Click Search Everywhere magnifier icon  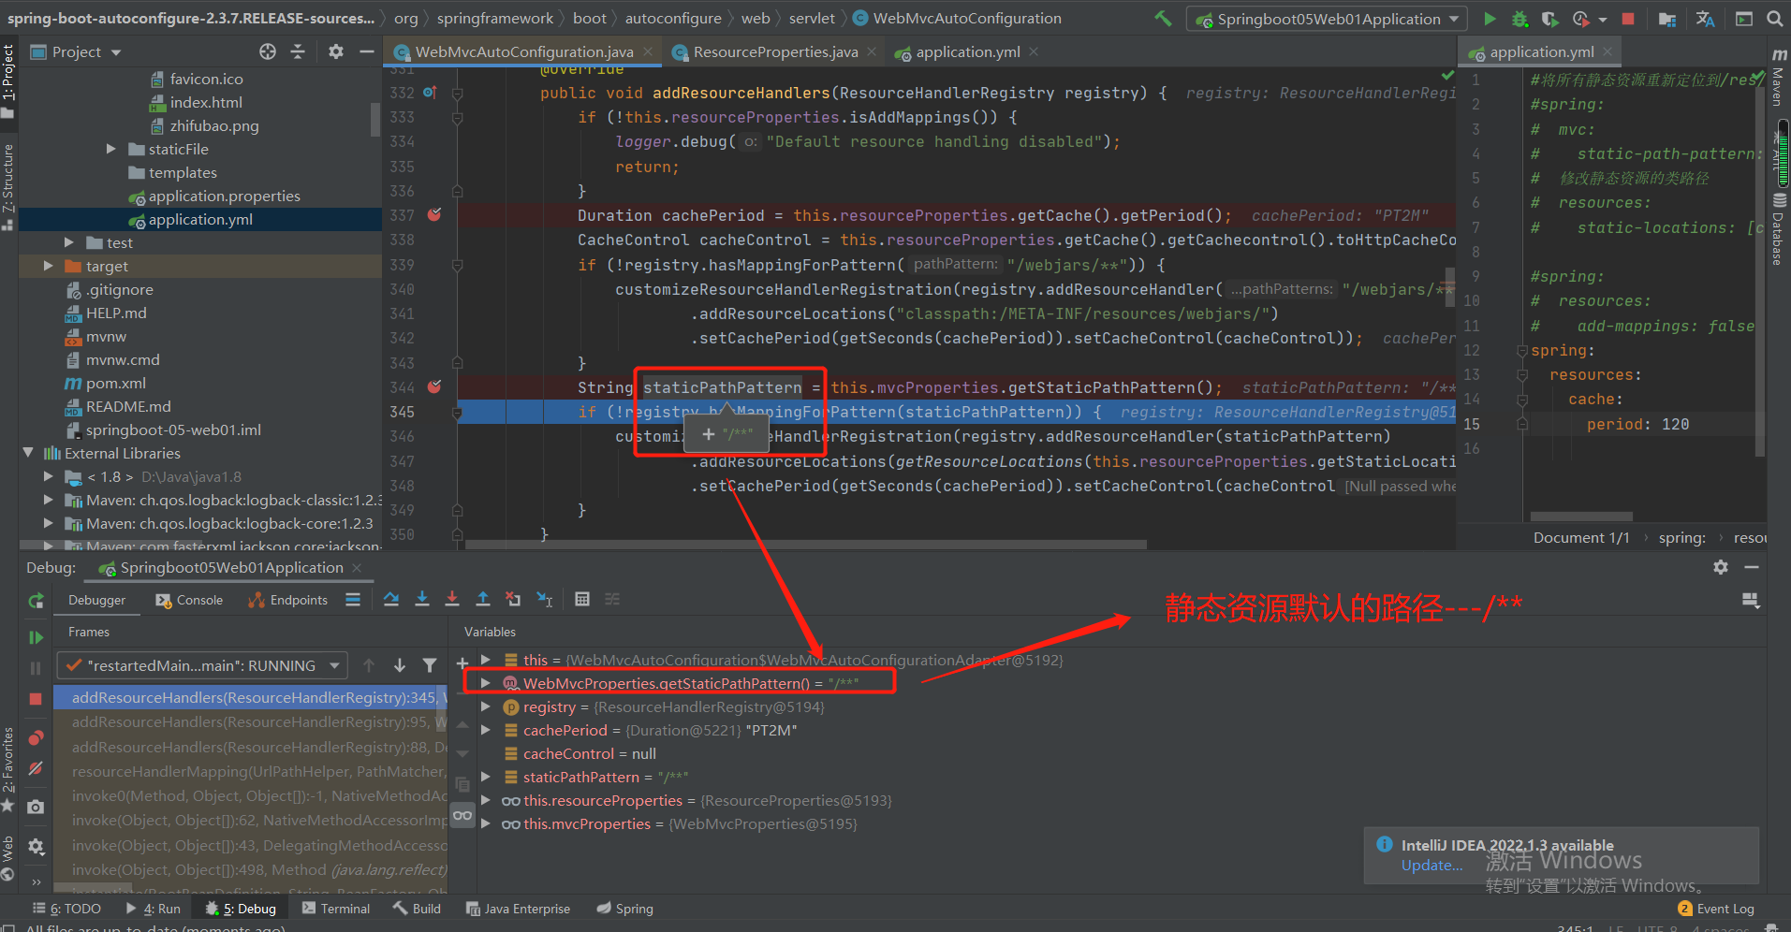coord(1774,19)
